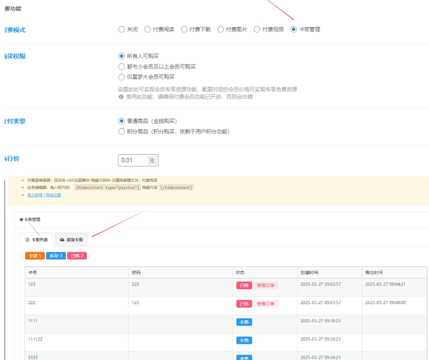Select the 卡密管理 radio option
The height and width of the screenshot is (360, 429).
(294, 29)
